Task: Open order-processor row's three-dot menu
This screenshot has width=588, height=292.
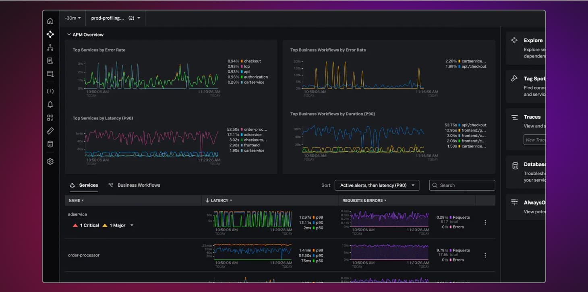Action: click(485, 255)
